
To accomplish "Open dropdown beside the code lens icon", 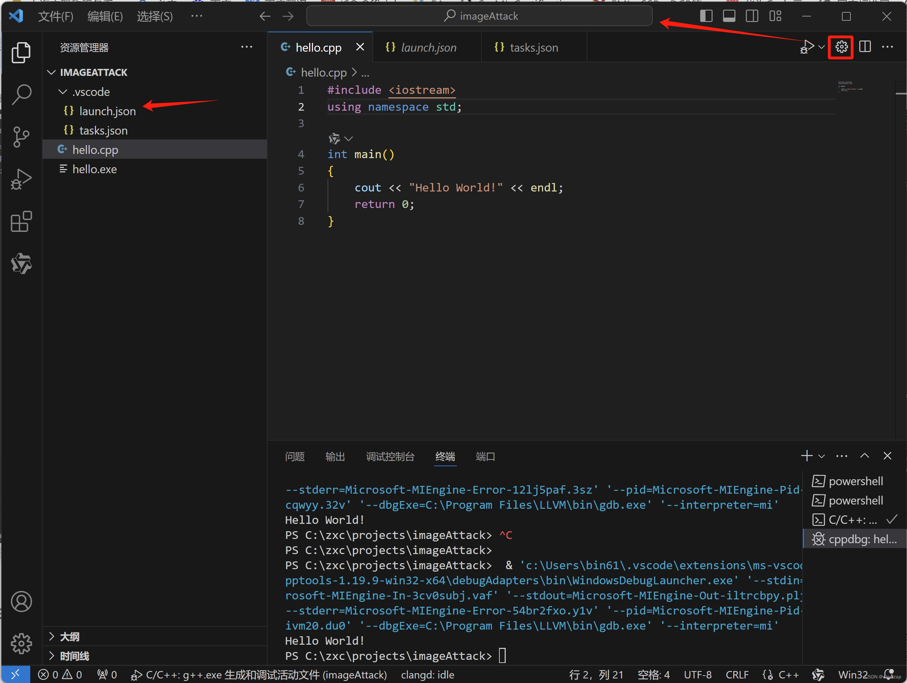I will tap(349, 139).
